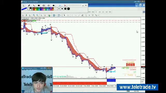Choose the largest brush size dot
Viewport: 166px width, 93px height.
pyautogui.click(x=68, y=9)
